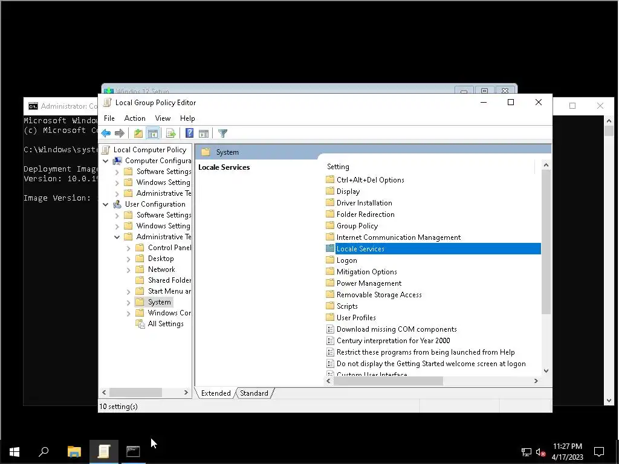Click the Getting Started welcome screen policy icon

pyautogui.click(x=330, y=363)
